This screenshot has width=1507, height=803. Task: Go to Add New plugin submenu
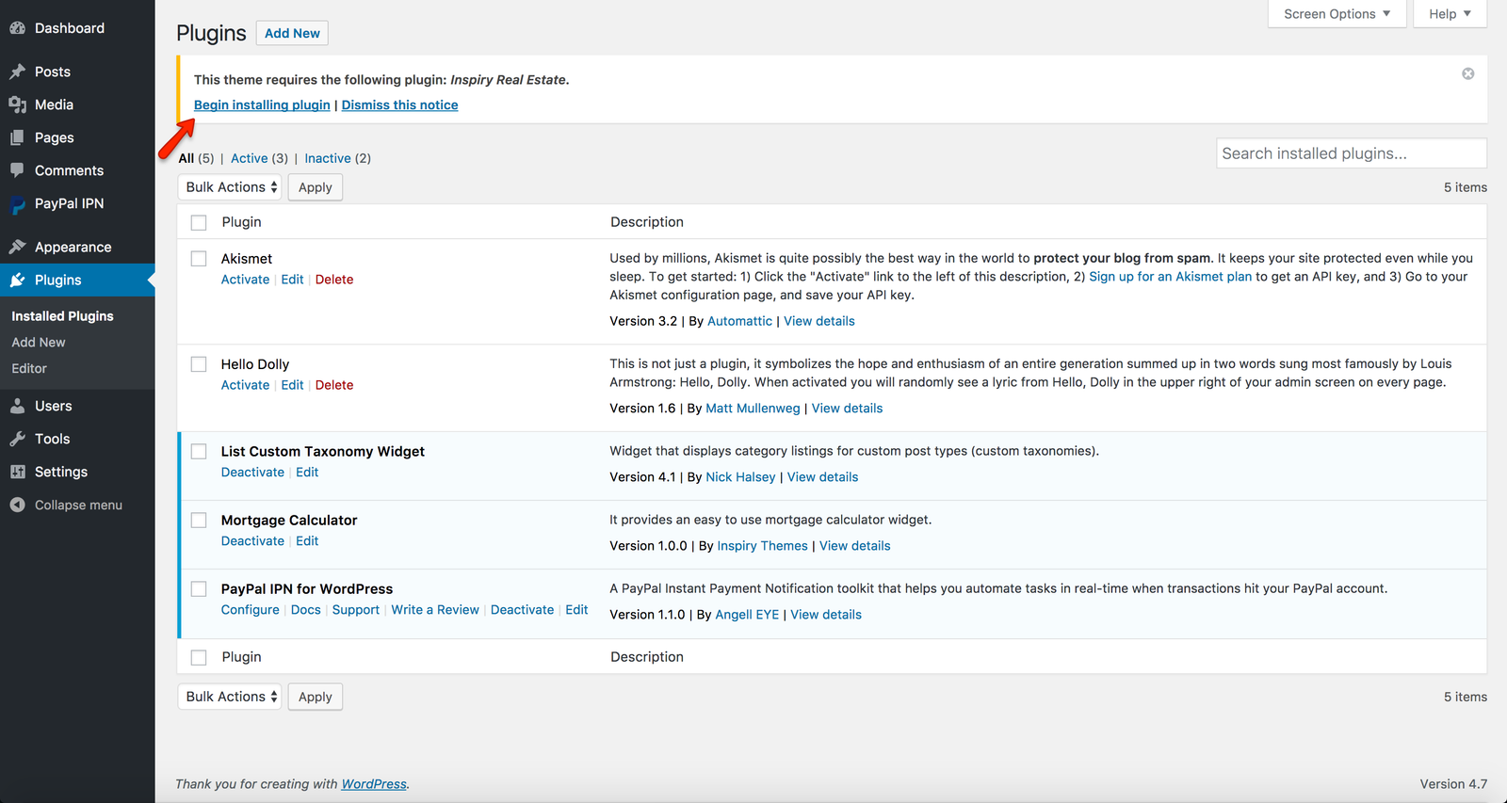[x=39, y=343]
